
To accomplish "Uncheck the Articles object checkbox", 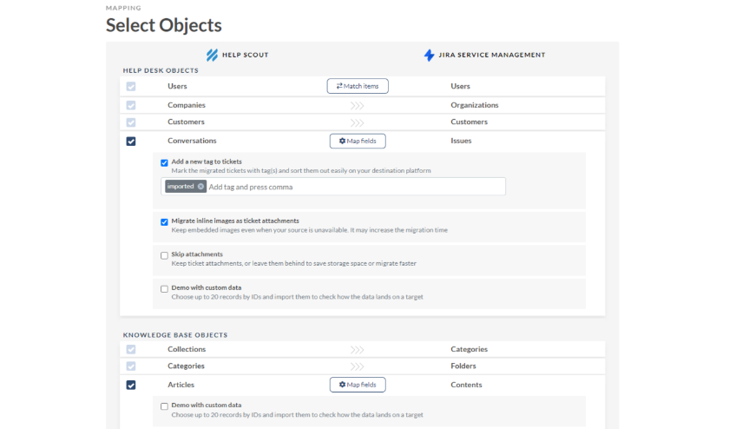I will coord(131,386).
